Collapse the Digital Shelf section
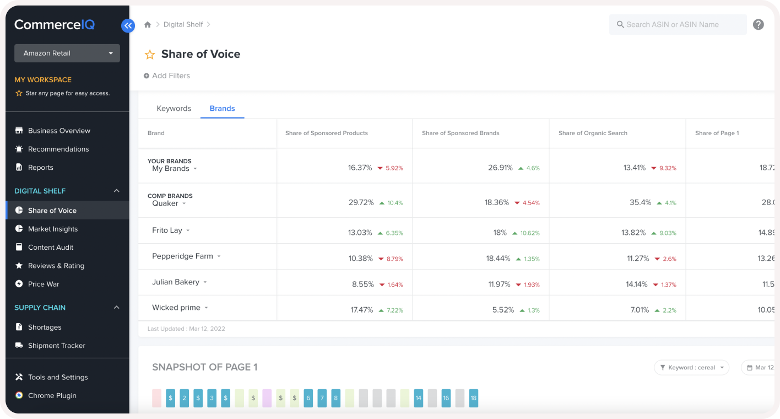 (x=116, y=191)
